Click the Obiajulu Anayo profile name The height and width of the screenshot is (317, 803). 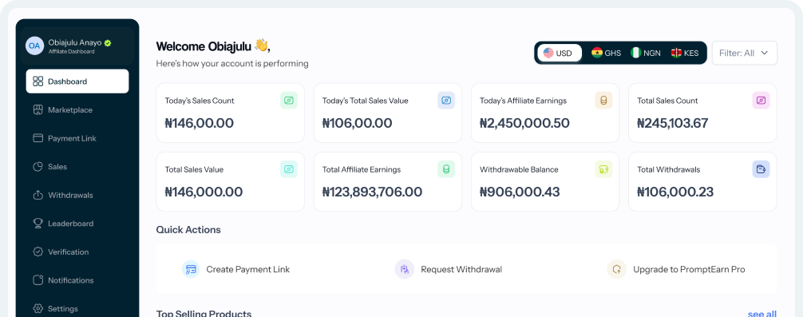pos(75,42)
